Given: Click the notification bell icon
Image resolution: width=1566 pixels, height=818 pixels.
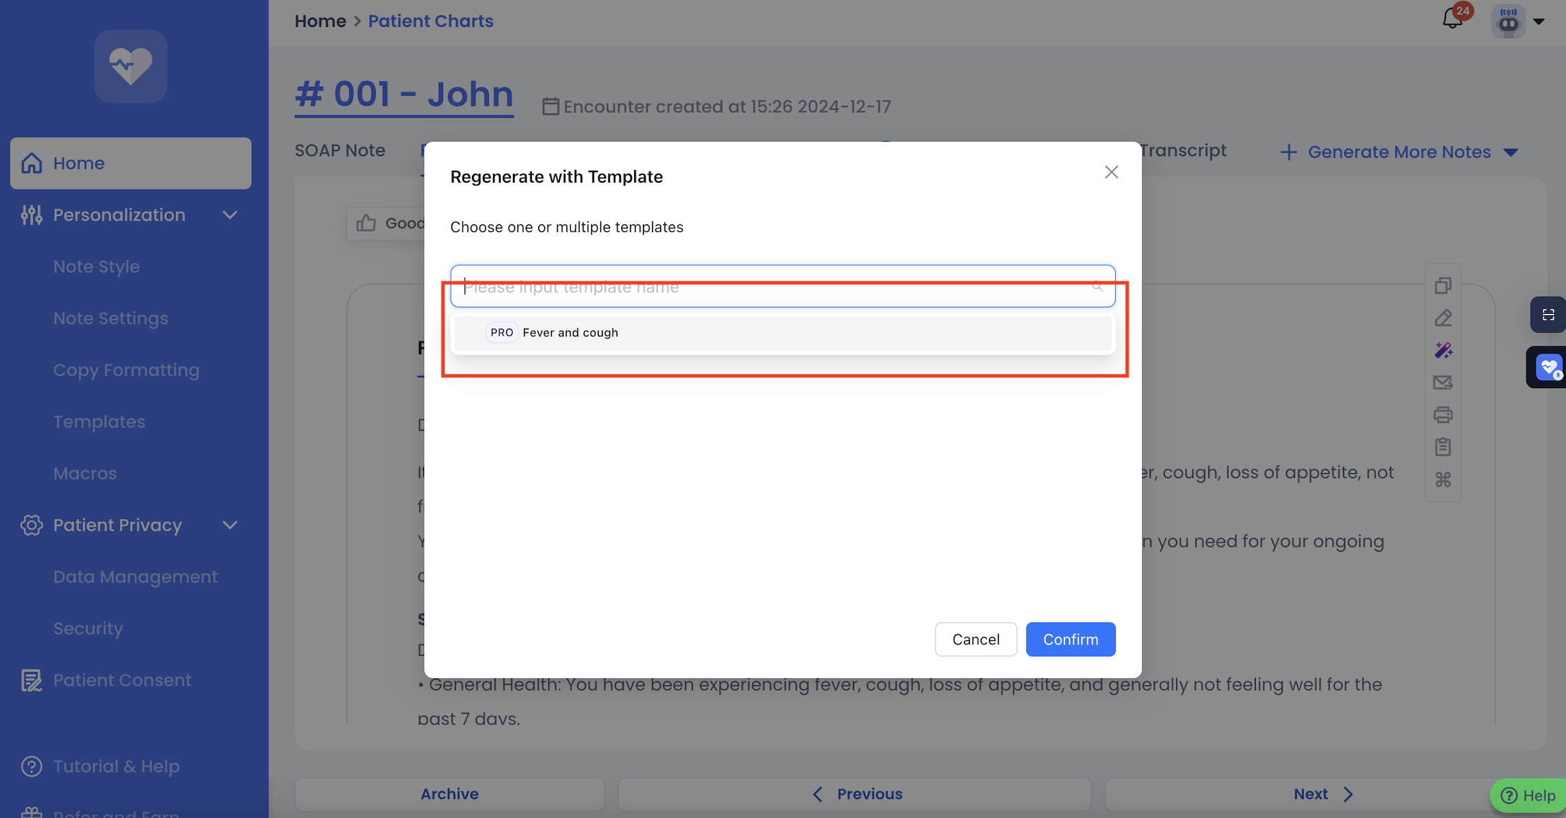Looking at the screenshot, I should click(1452, 19).
